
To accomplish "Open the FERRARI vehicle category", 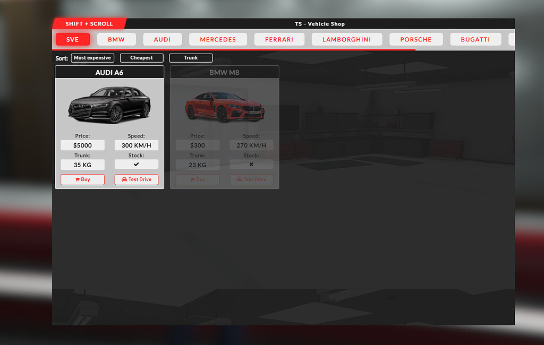I will coord(279,39).
